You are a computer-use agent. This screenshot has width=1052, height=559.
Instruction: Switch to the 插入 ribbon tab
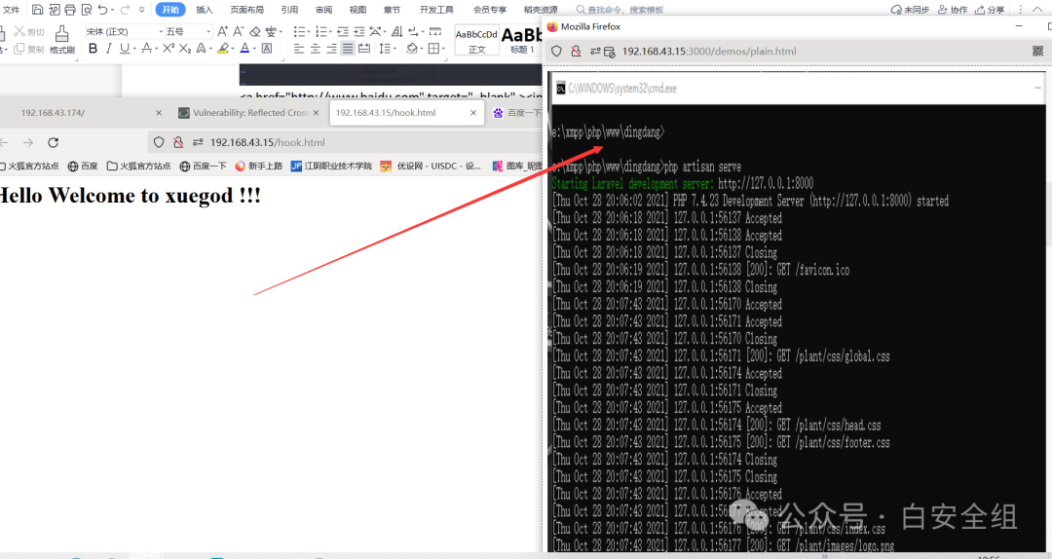[205, 10]
